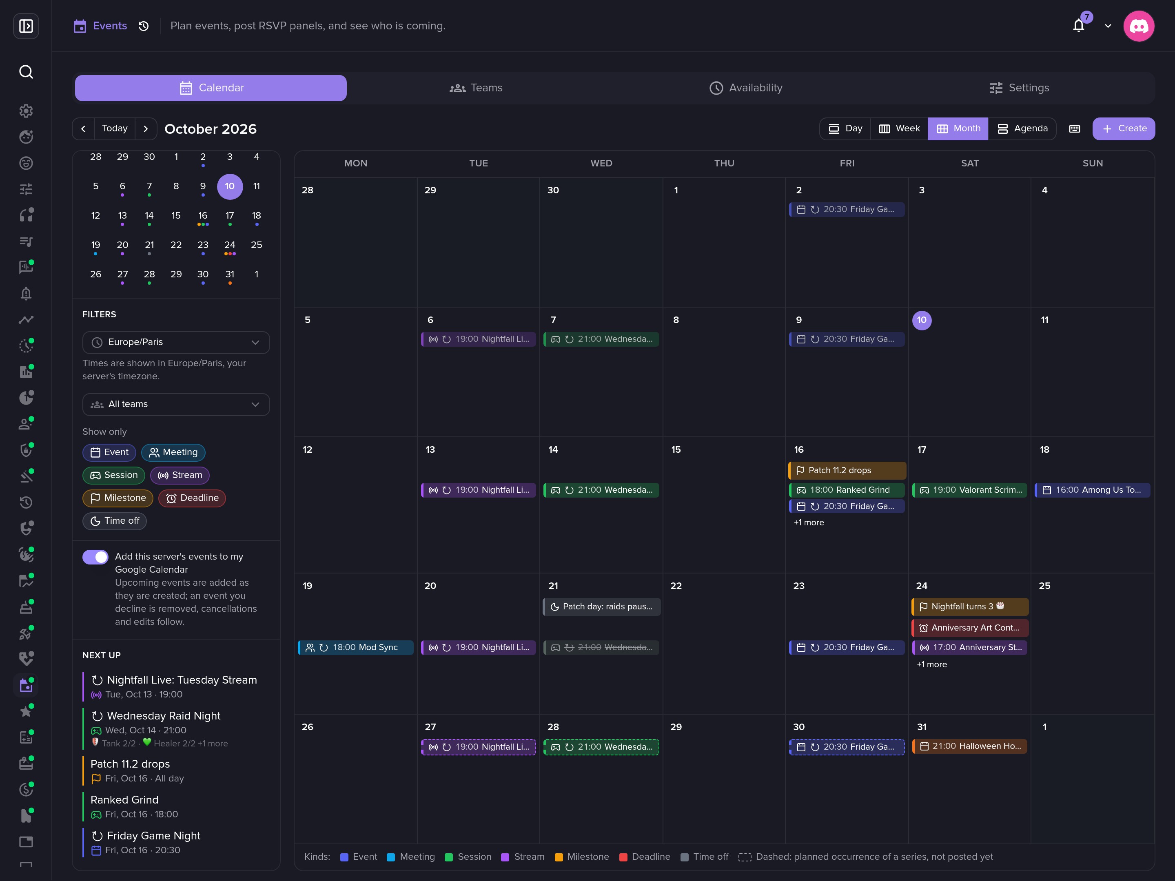Switch to the Availability tab
The width and height of the screenshot is (1175, 881).
746,88
